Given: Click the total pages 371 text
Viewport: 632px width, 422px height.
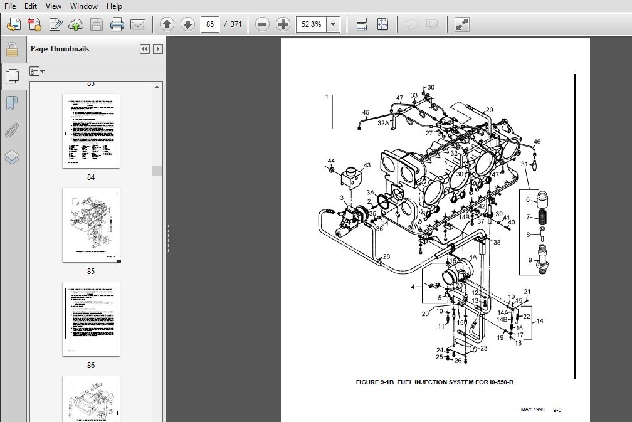Looking at the screenshot, I should pos(236,24).
